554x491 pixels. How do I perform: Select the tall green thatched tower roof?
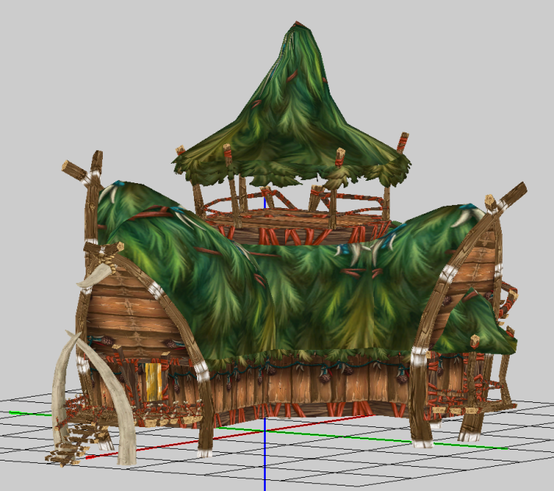[x=291, y=106]
